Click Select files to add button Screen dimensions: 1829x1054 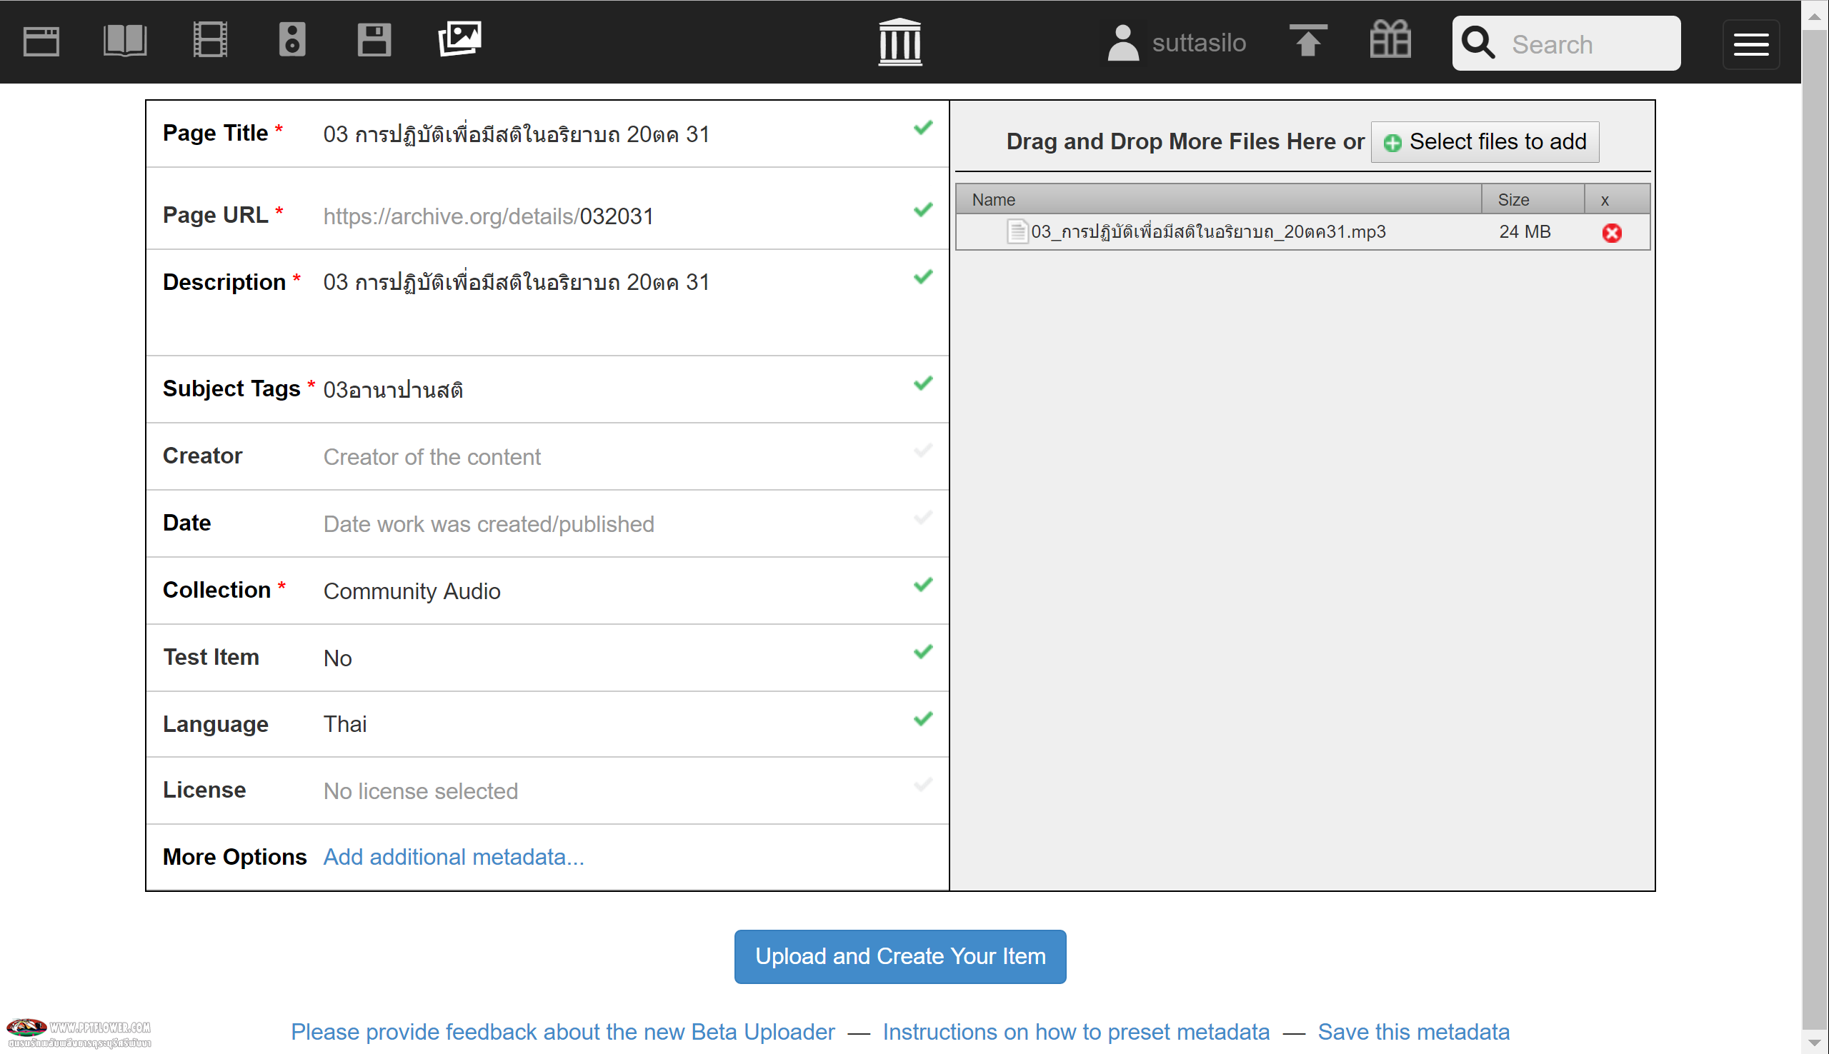point(1485,142)
